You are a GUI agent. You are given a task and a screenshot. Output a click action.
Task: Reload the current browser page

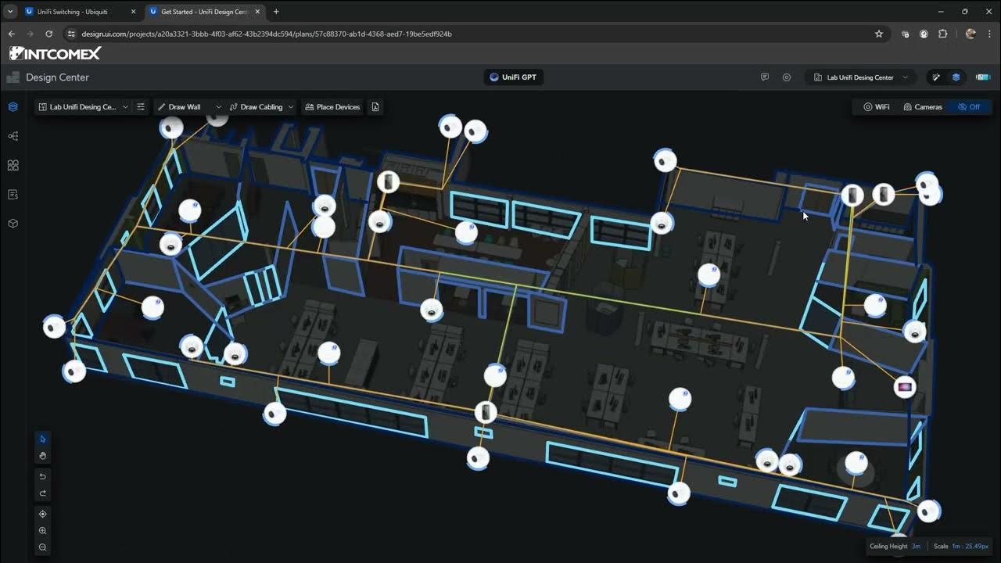(48, 34)
